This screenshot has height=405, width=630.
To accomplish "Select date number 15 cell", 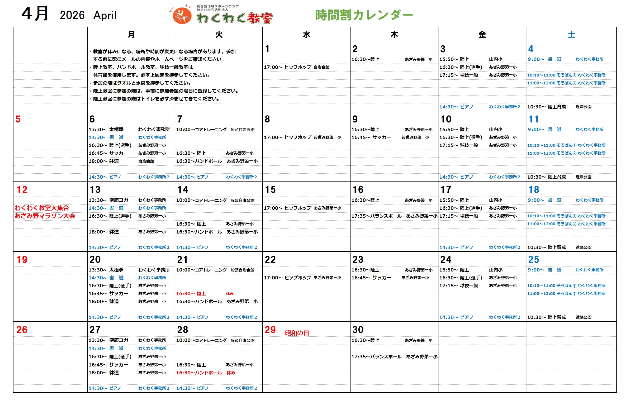I will pos(270,189).
